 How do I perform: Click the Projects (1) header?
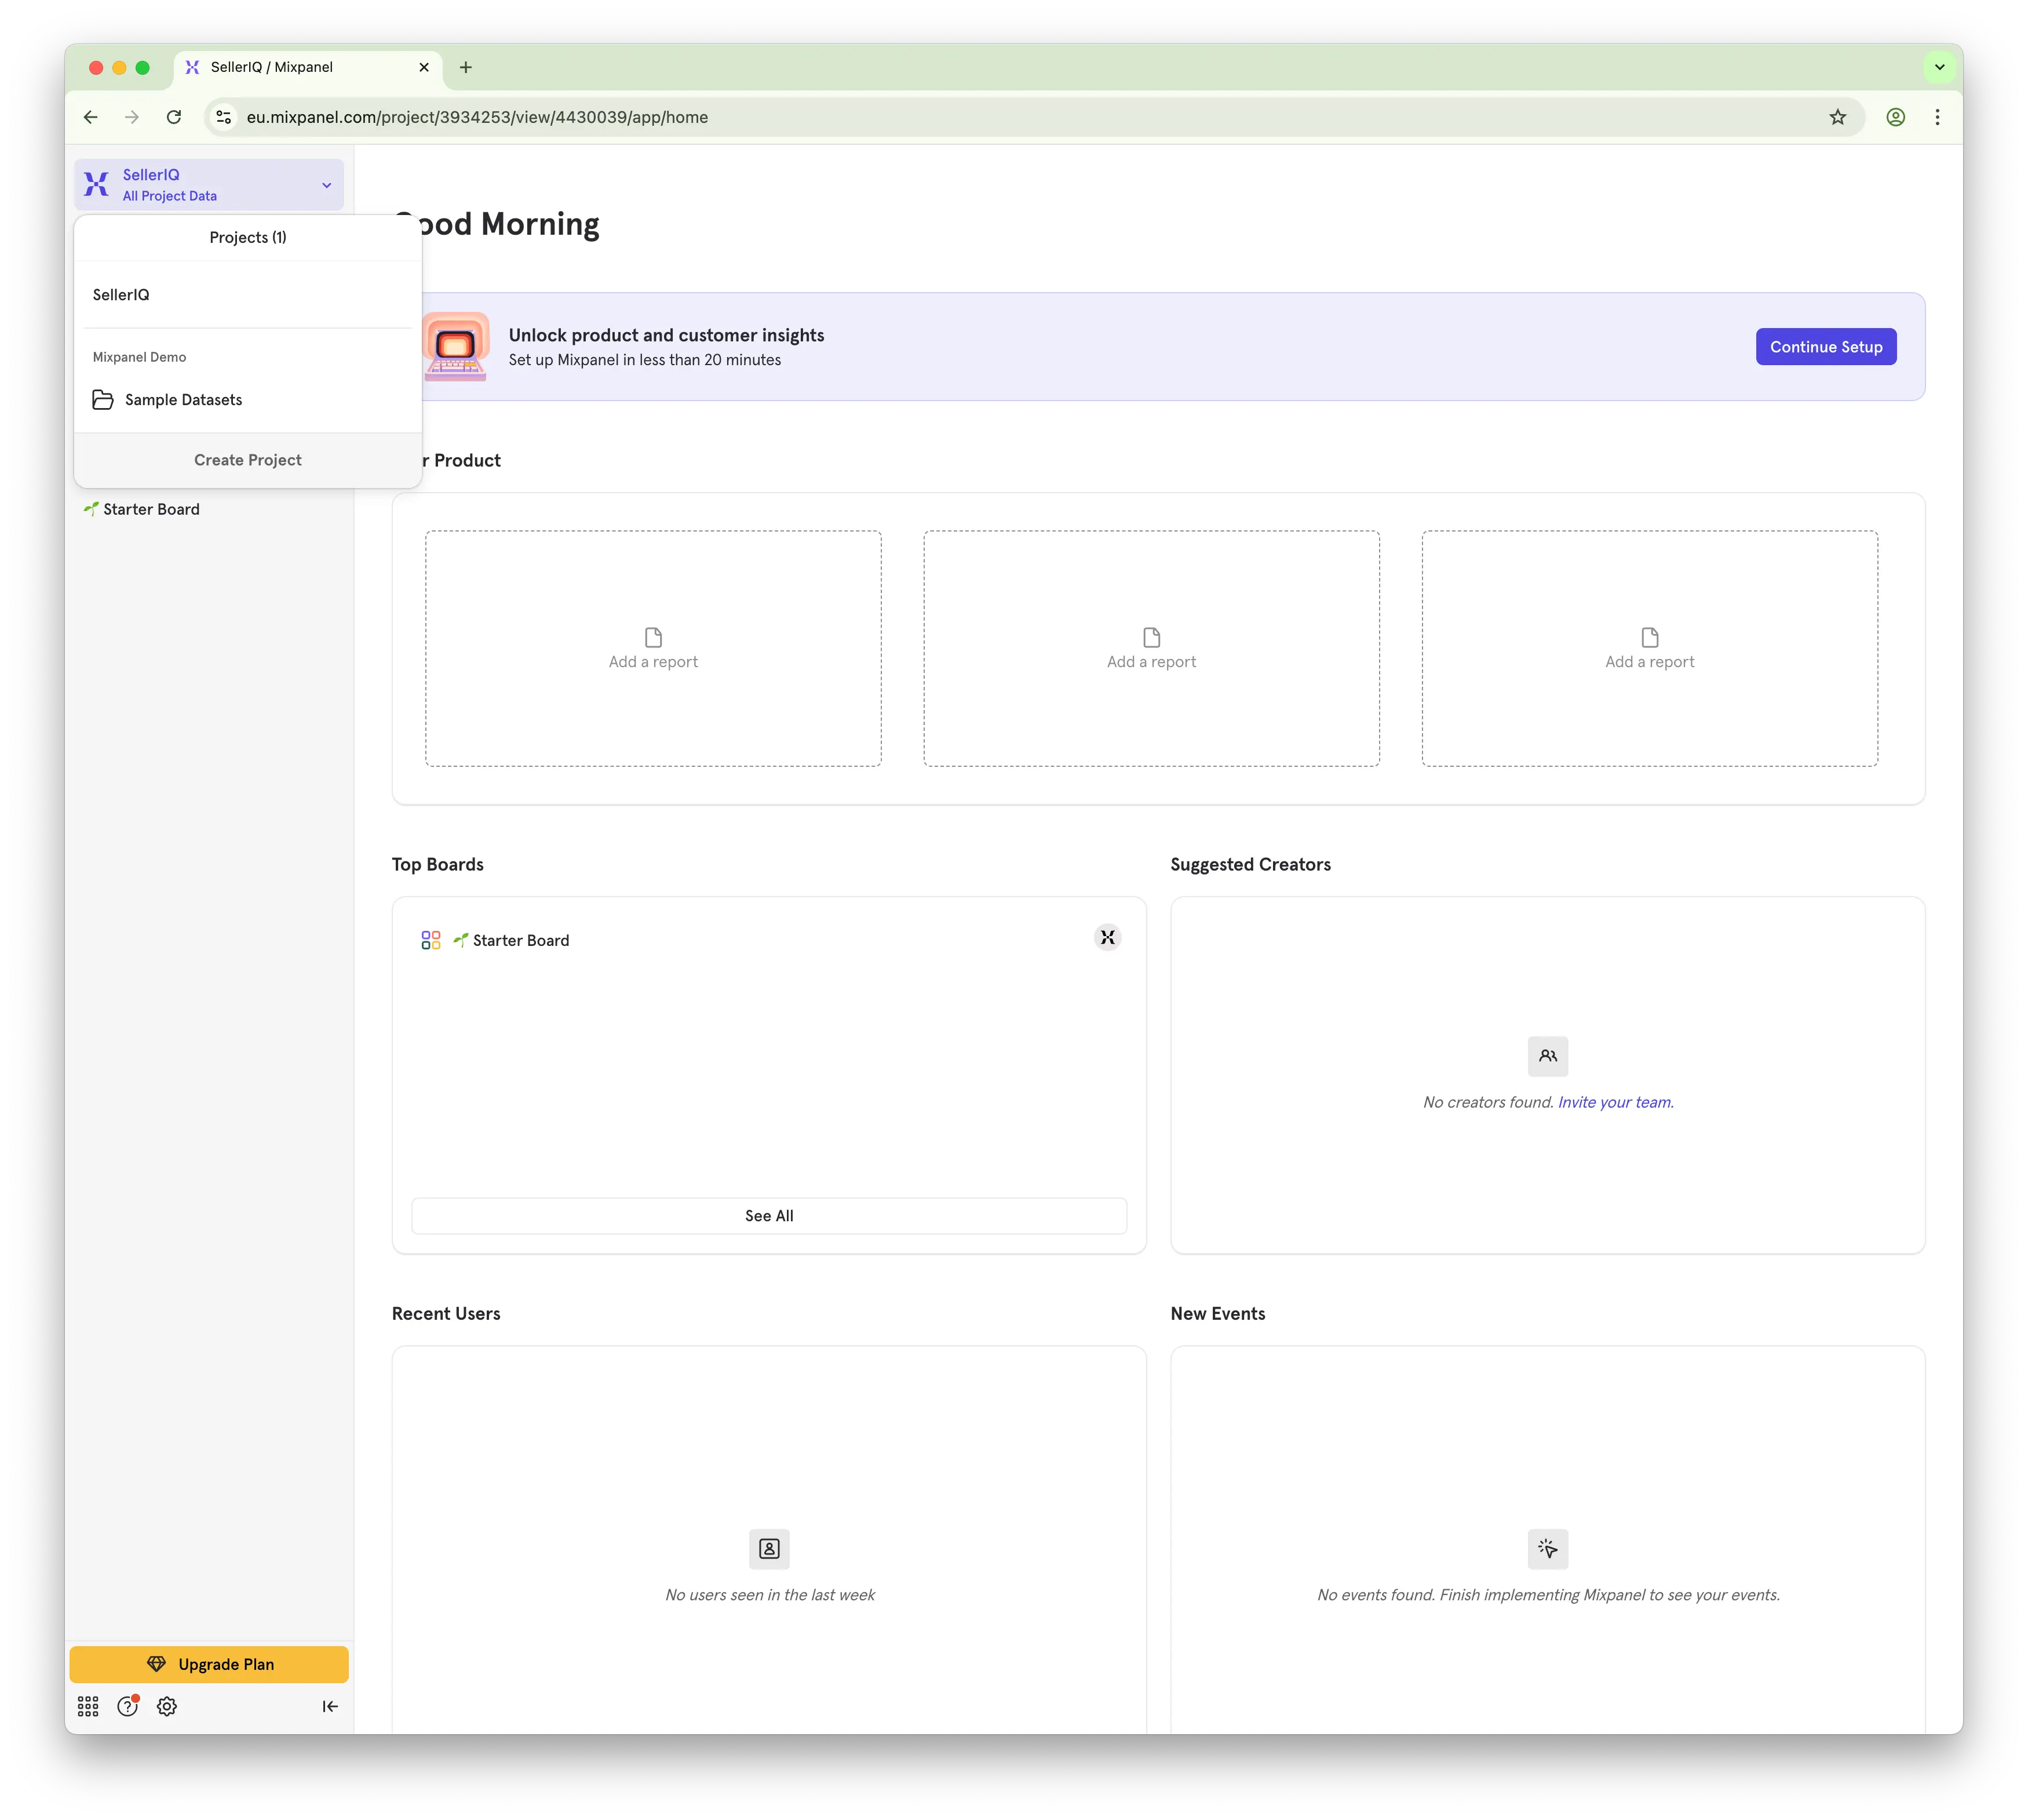(x=248, y=237)
